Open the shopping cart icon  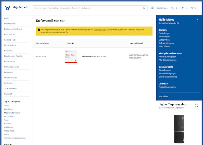(192, 8)
